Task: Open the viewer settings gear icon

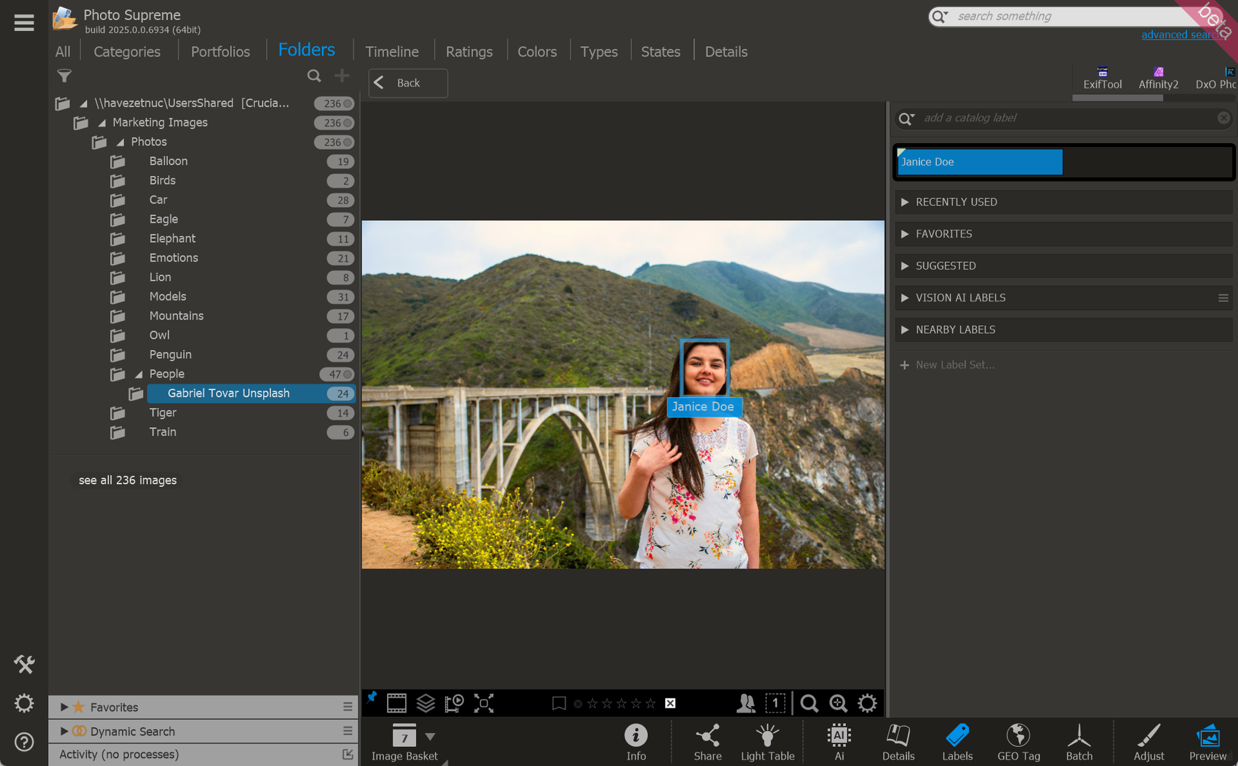Action: click(x=868, y=703)
